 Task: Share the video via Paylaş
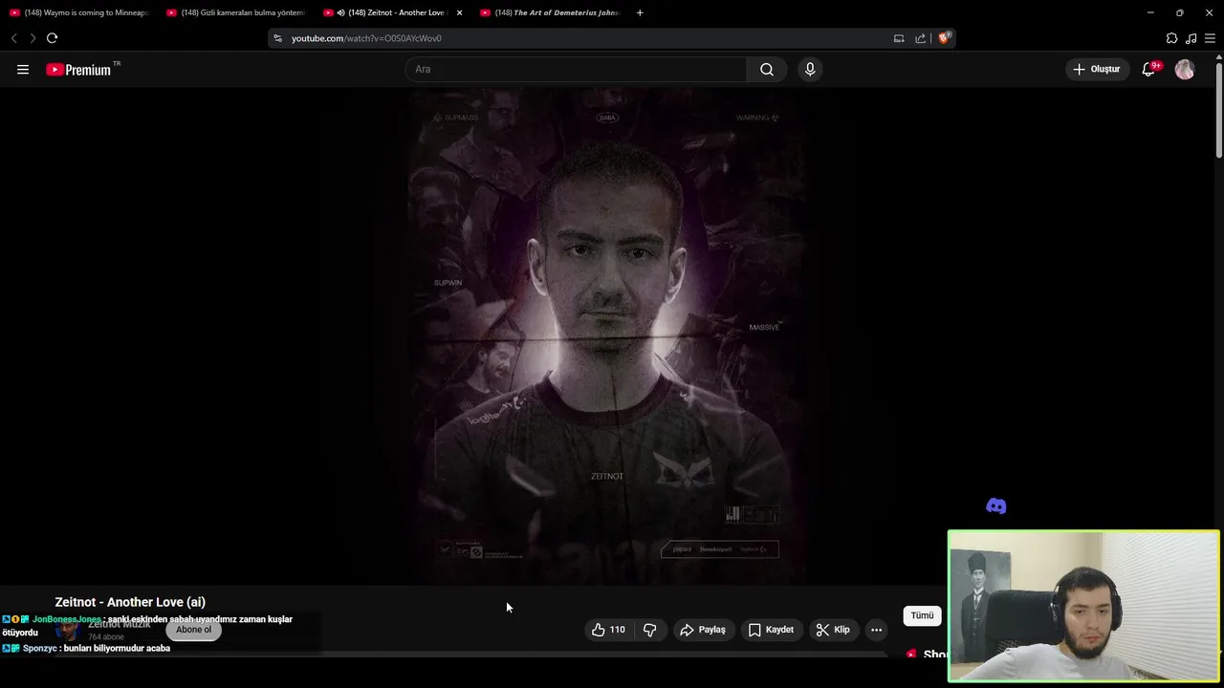703,630
